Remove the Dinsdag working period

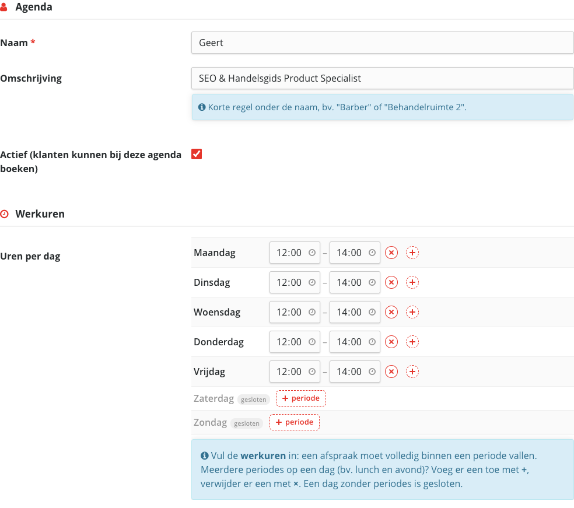[x=391, y=282]
